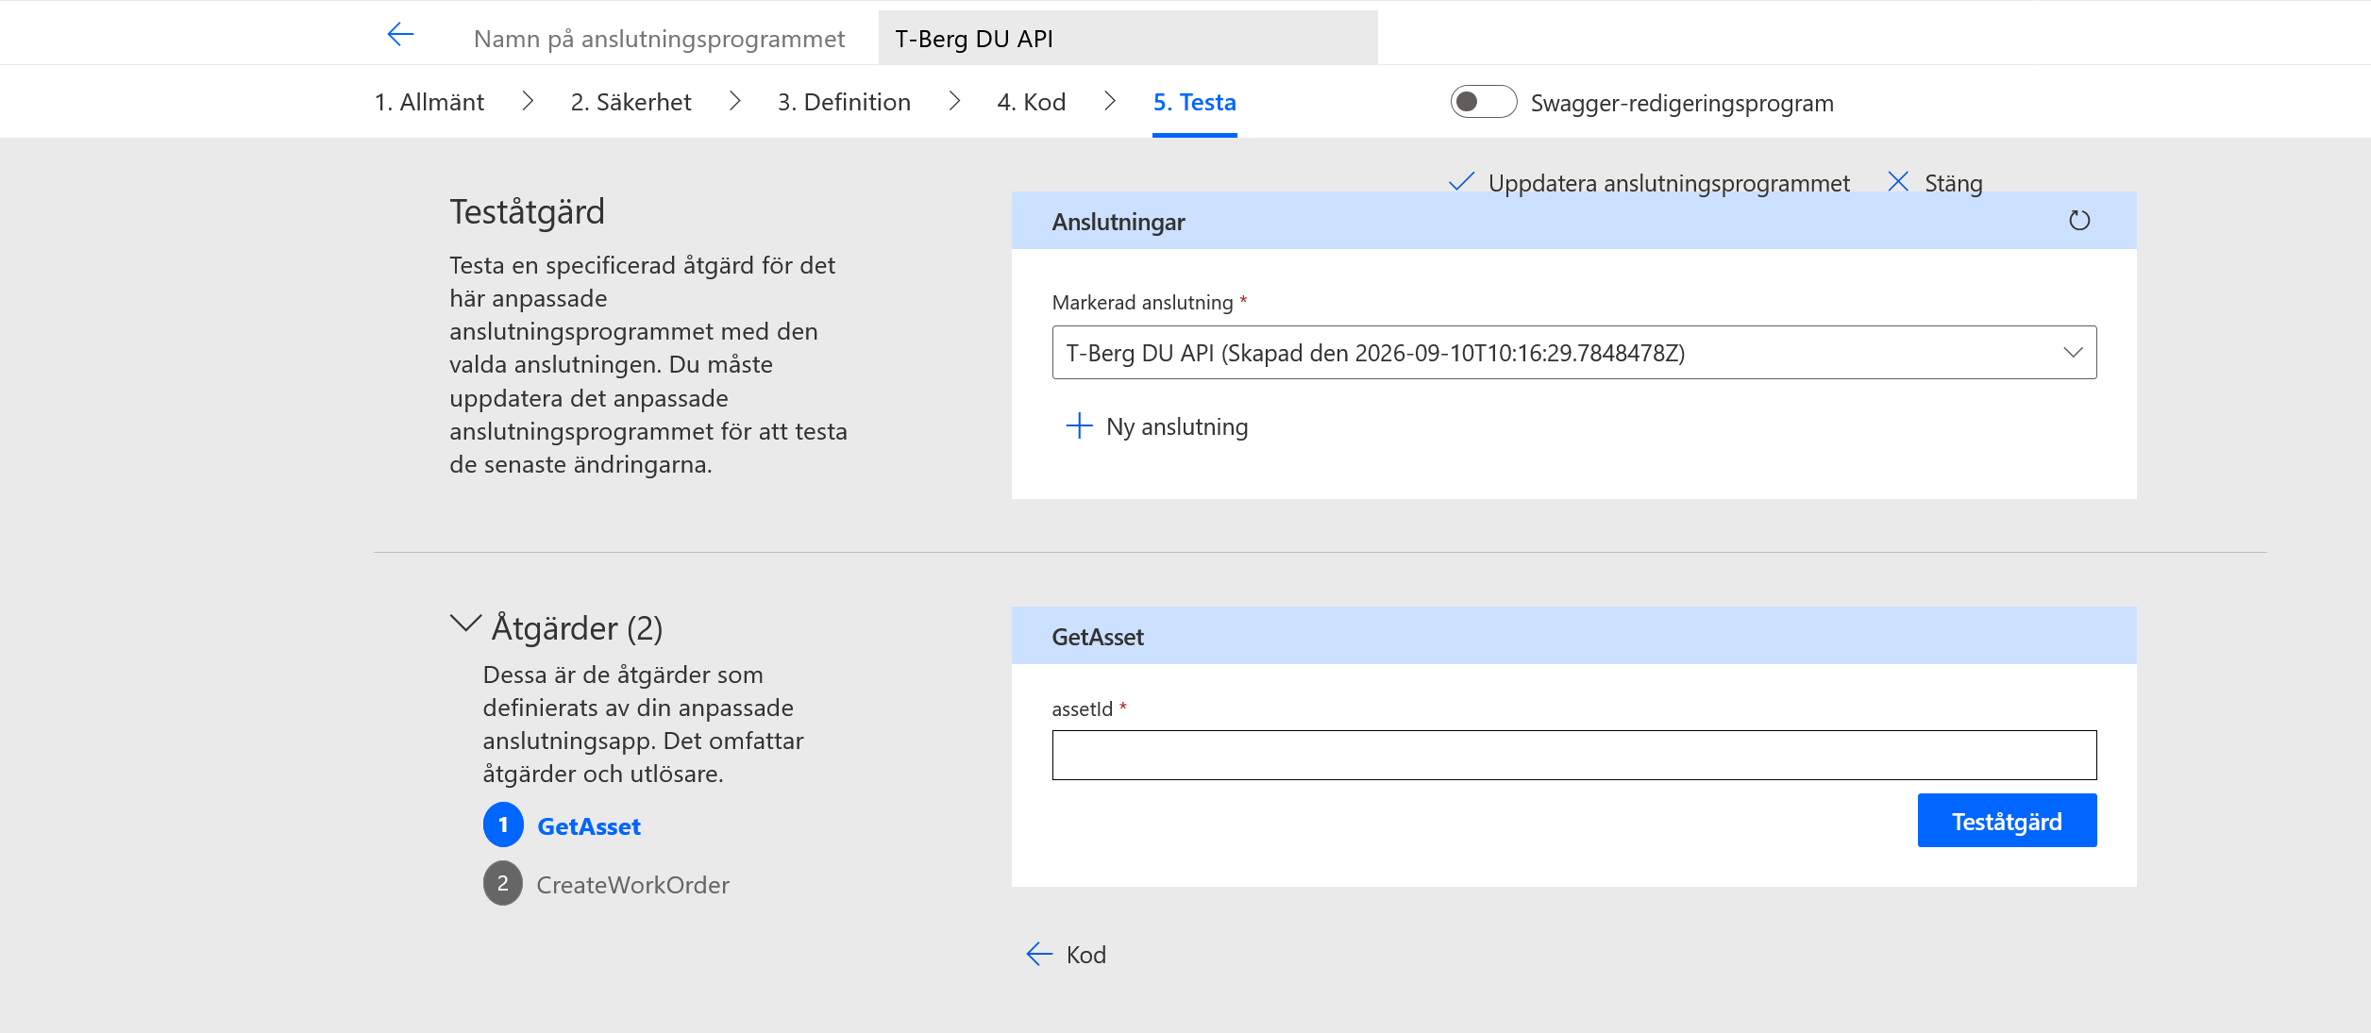This screenshot has width=2371, height=1033.
Task: Click the left arrow icon beside Kod
Action: point(1039,954)
